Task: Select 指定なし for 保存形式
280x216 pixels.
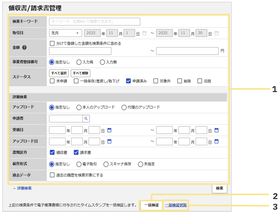Action: [x=52, y=164]
